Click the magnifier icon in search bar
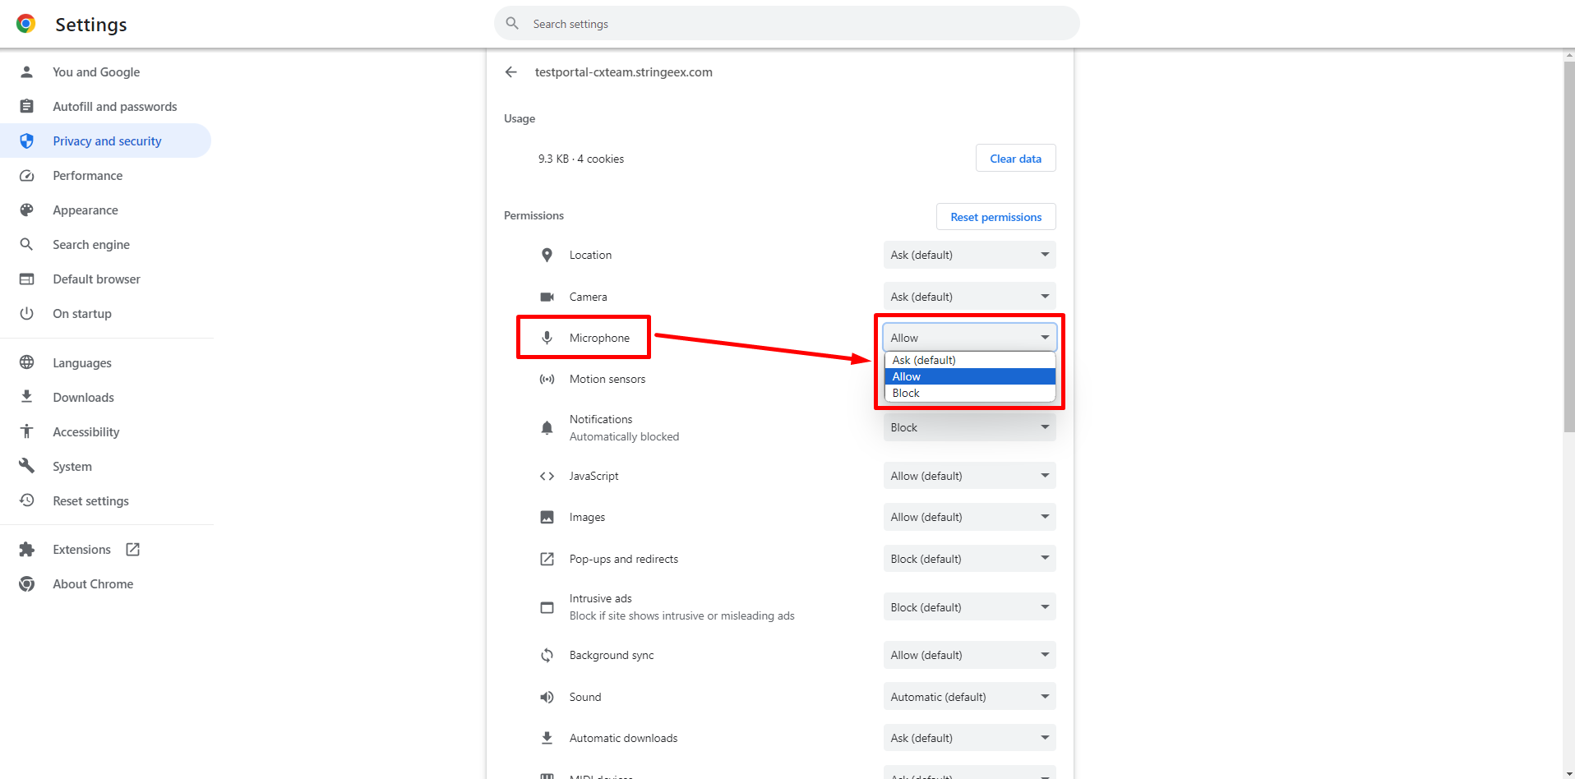The height and width of the screenshot is (779, 1575). (512, 24)
